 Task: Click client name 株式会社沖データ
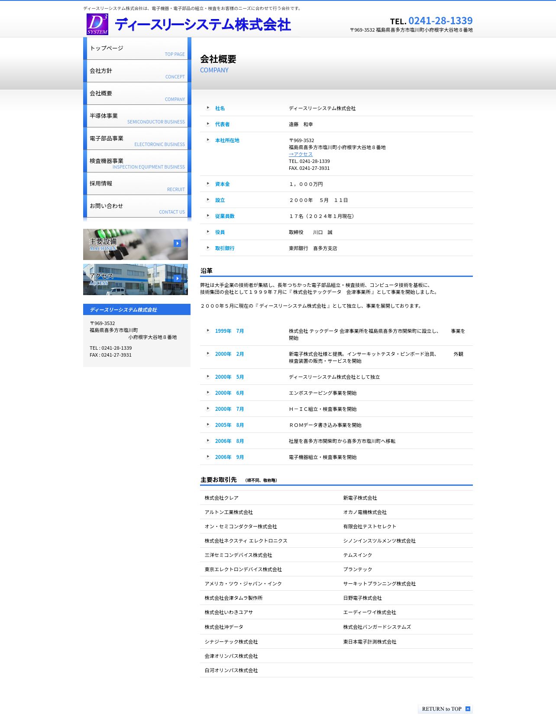(224, 627)
